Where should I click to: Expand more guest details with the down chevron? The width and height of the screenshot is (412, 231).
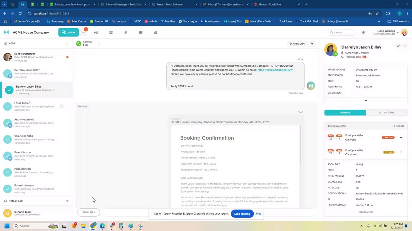pyautogui.click(x=366, y=100)
